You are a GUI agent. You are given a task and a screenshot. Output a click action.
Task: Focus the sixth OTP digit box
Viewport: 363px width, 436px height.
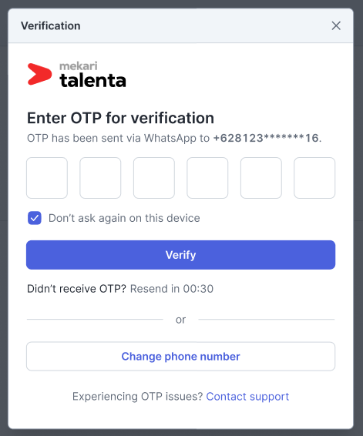point(314,178)
